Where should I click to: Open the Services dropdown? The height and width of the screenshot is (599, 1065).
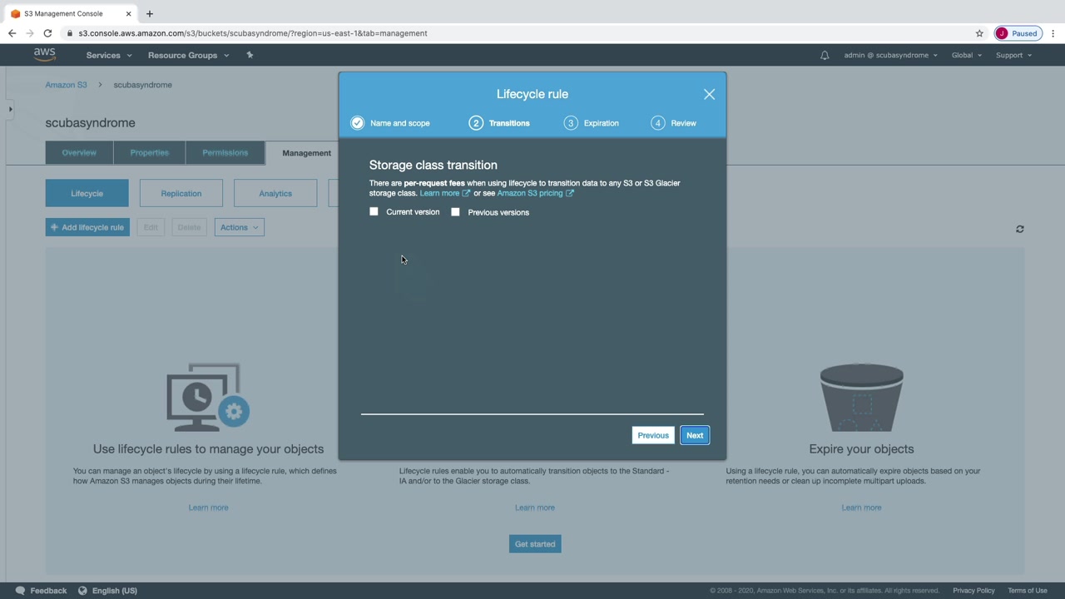pos(109,55)
